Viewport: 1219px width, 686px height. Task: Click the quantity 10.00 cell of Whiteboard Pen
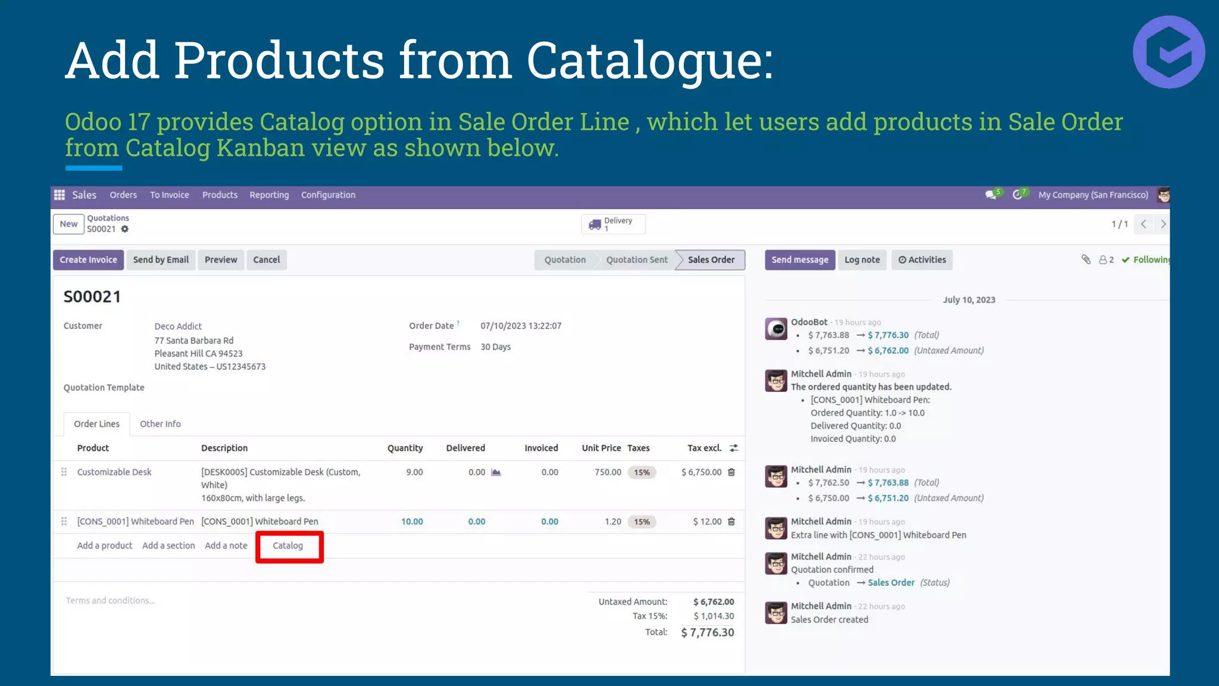pos(412,522)
